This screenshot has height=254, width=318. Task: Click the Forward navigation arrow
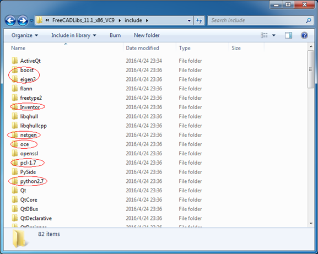tap(23, 20)
